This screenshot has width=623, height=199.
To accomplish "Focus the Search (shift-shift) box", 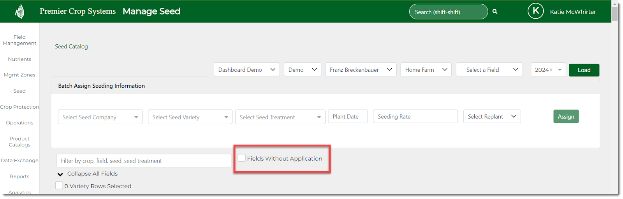I will click(x=448, y=12).
